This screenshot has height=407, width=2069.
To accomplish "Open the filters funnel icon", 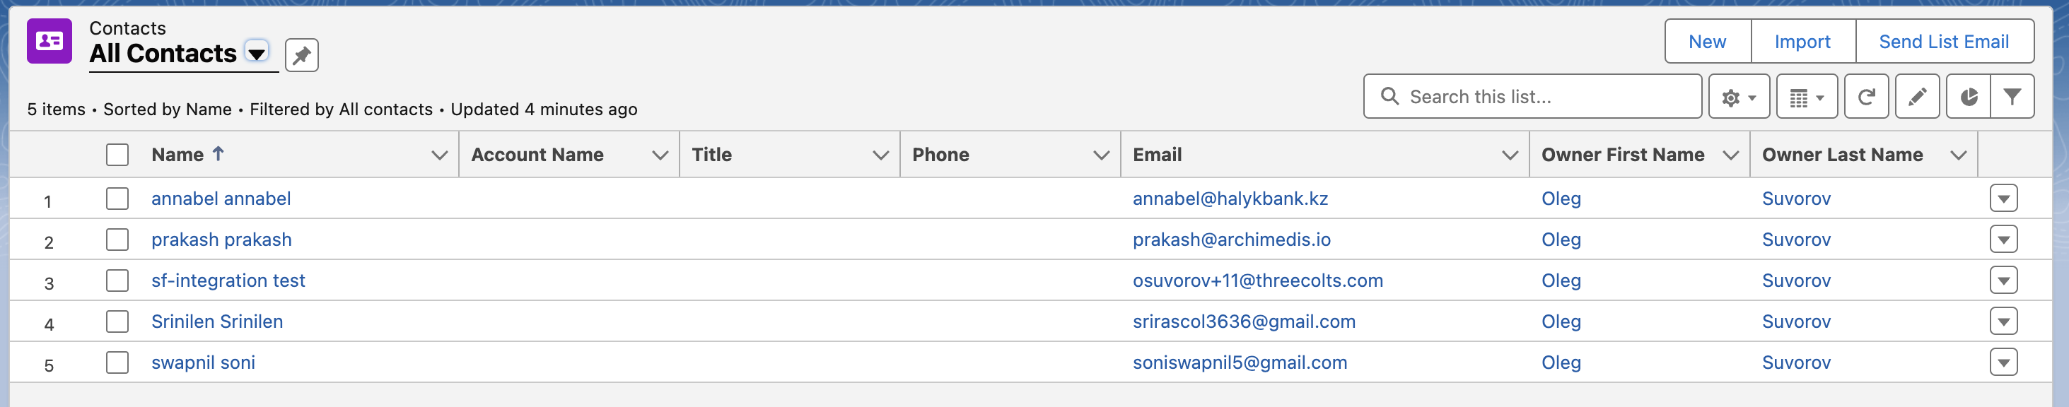I will 2012,97.
